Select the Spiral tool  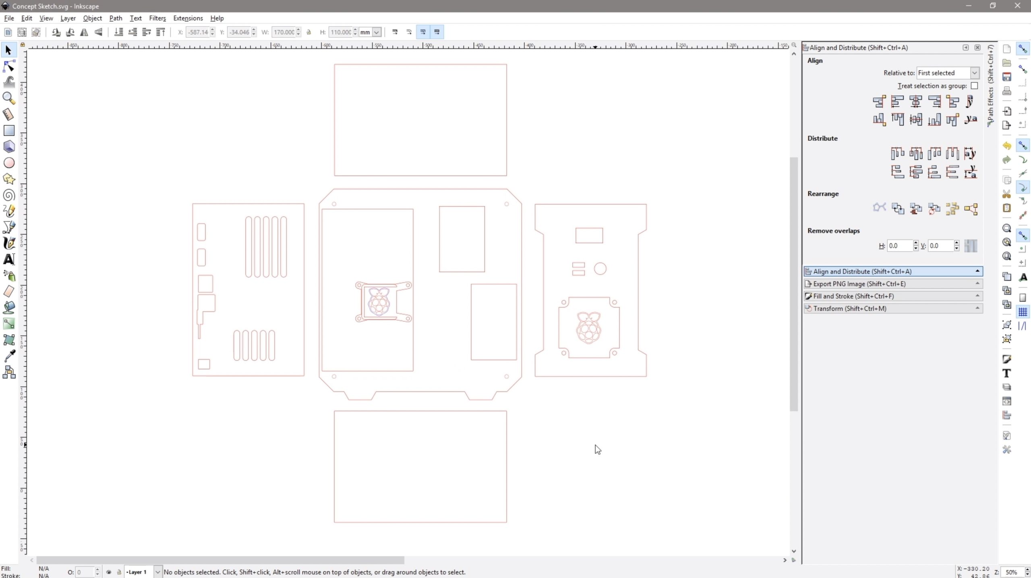pos(9,195)
